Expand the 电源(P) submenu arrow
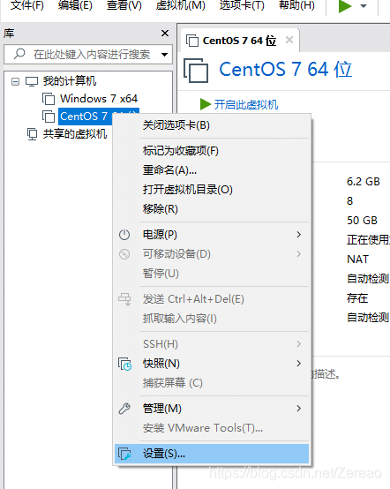Screen dimensions: 390x489 click(x=298, y=235)
